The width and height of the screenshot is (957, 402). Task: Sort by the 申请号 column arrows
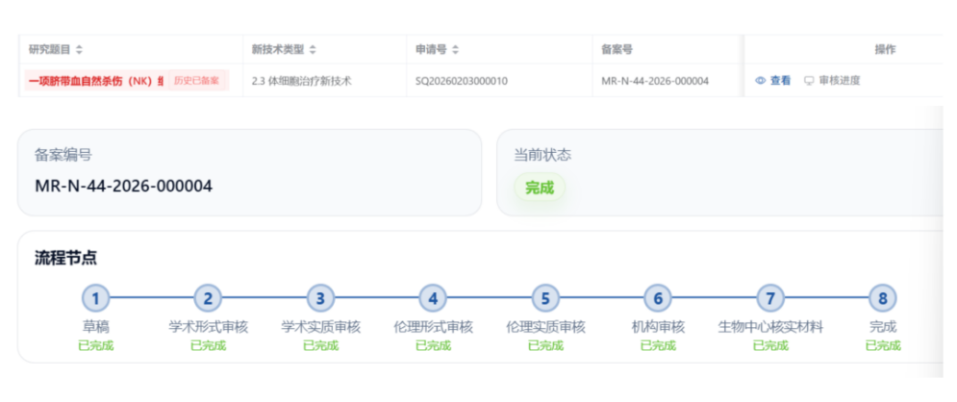coord(455,50)
